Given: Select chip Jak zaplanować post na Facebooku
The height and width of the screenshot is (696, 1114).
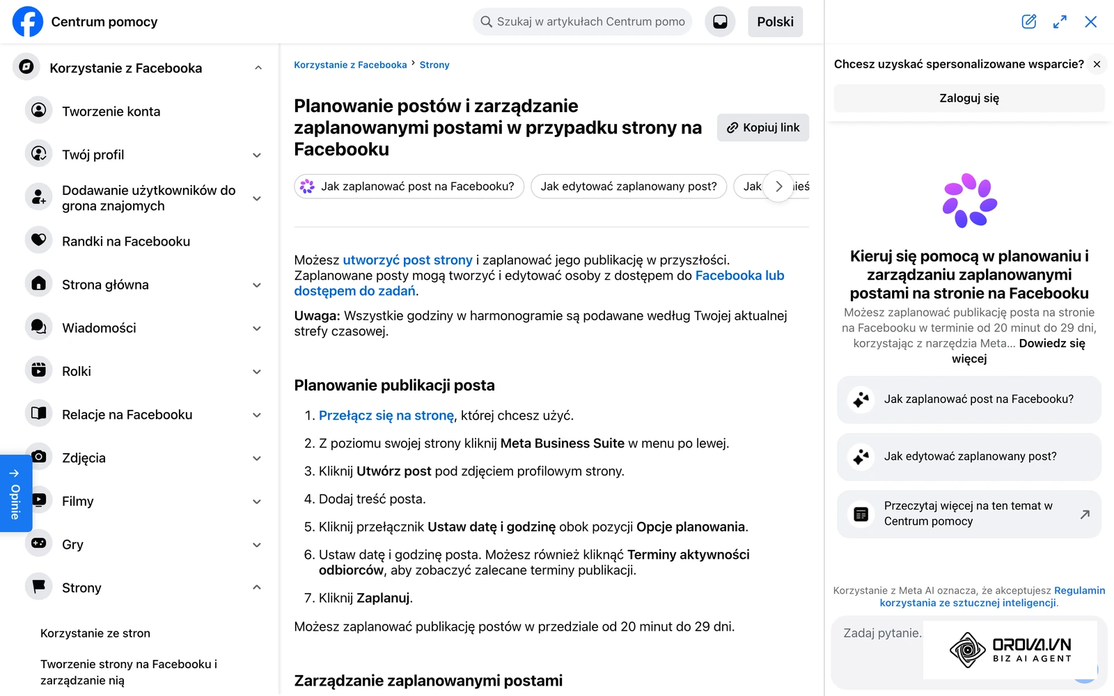Looking at the screenshot, I should click(409, 187).
